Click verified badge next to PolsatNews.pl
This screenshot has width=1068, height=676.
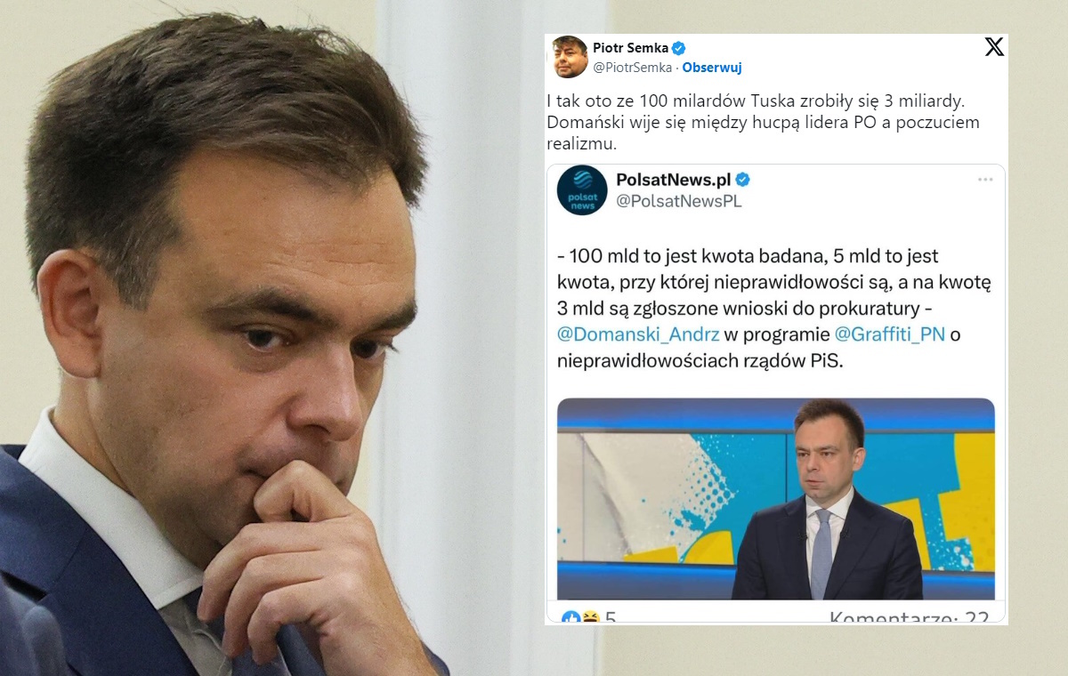coord(742,180)
